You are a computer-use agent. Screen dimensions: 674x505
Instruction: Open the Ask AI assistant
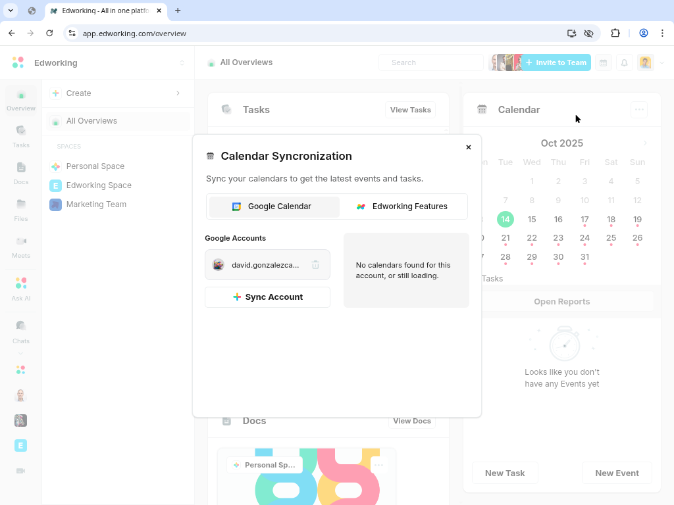point(21,288)
